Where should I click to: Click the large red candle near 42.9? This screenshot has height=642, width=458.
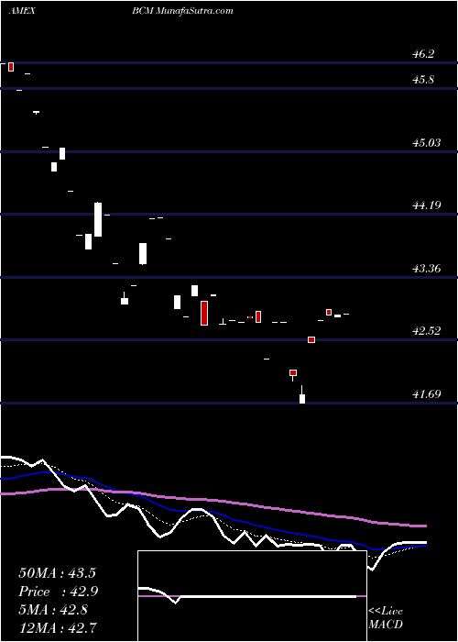tap(204, 314)
